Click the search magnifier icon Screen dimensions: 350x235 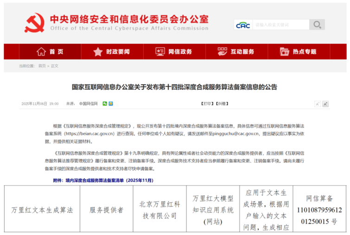point(317,25)
